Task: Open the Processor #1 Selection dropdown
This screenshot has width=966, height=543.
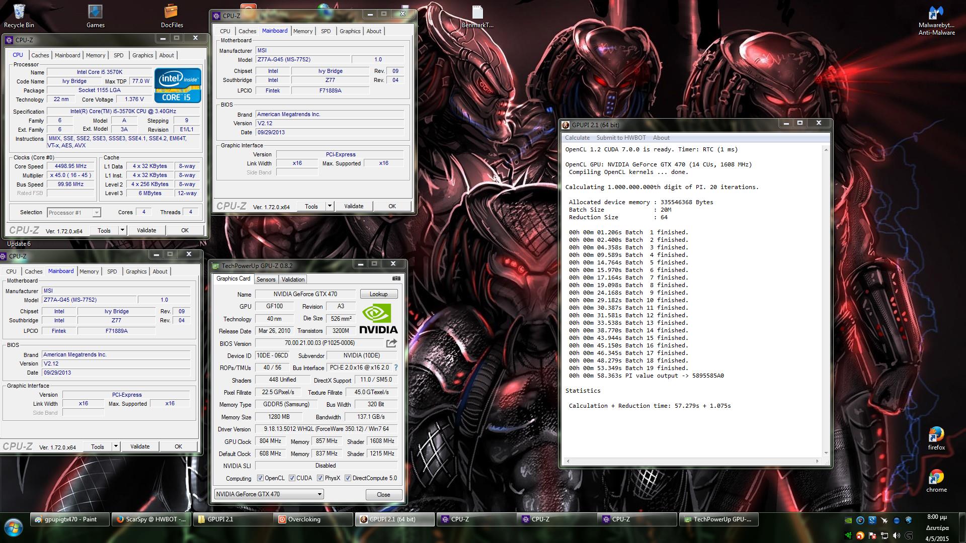Action: pyautogui.click(x=74, y=213)
